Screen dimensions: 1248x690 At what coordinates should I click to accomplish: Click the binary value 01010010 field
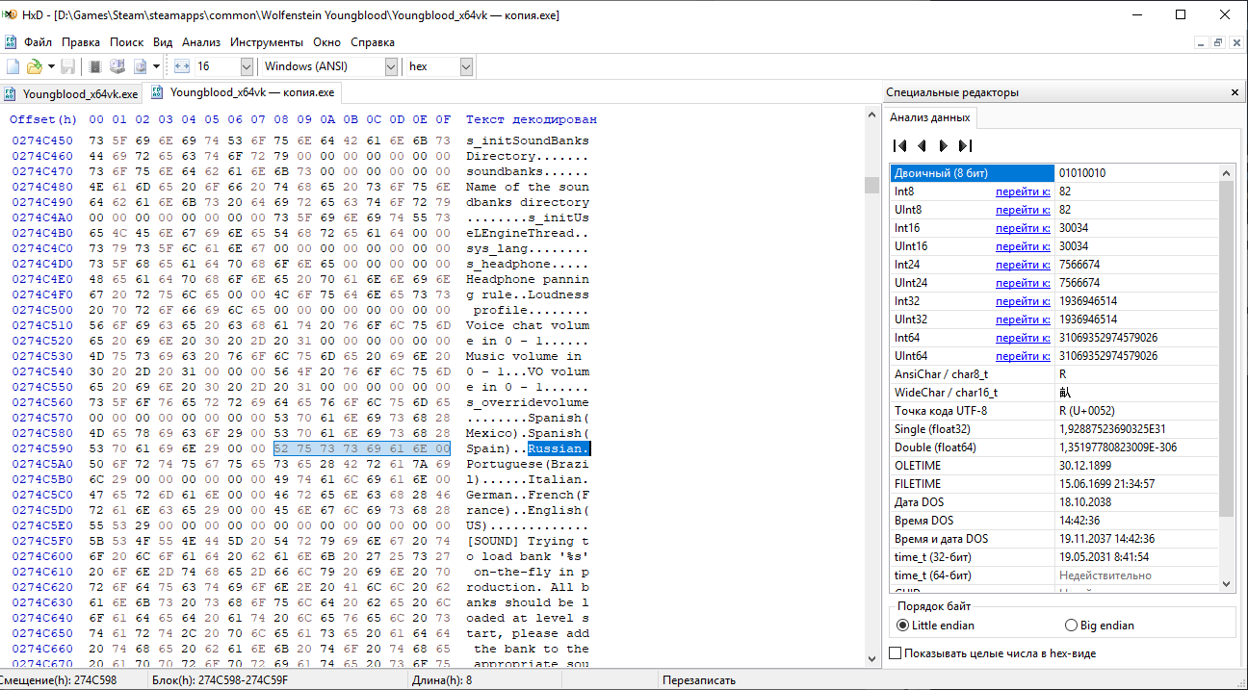tap(1137, 173)
